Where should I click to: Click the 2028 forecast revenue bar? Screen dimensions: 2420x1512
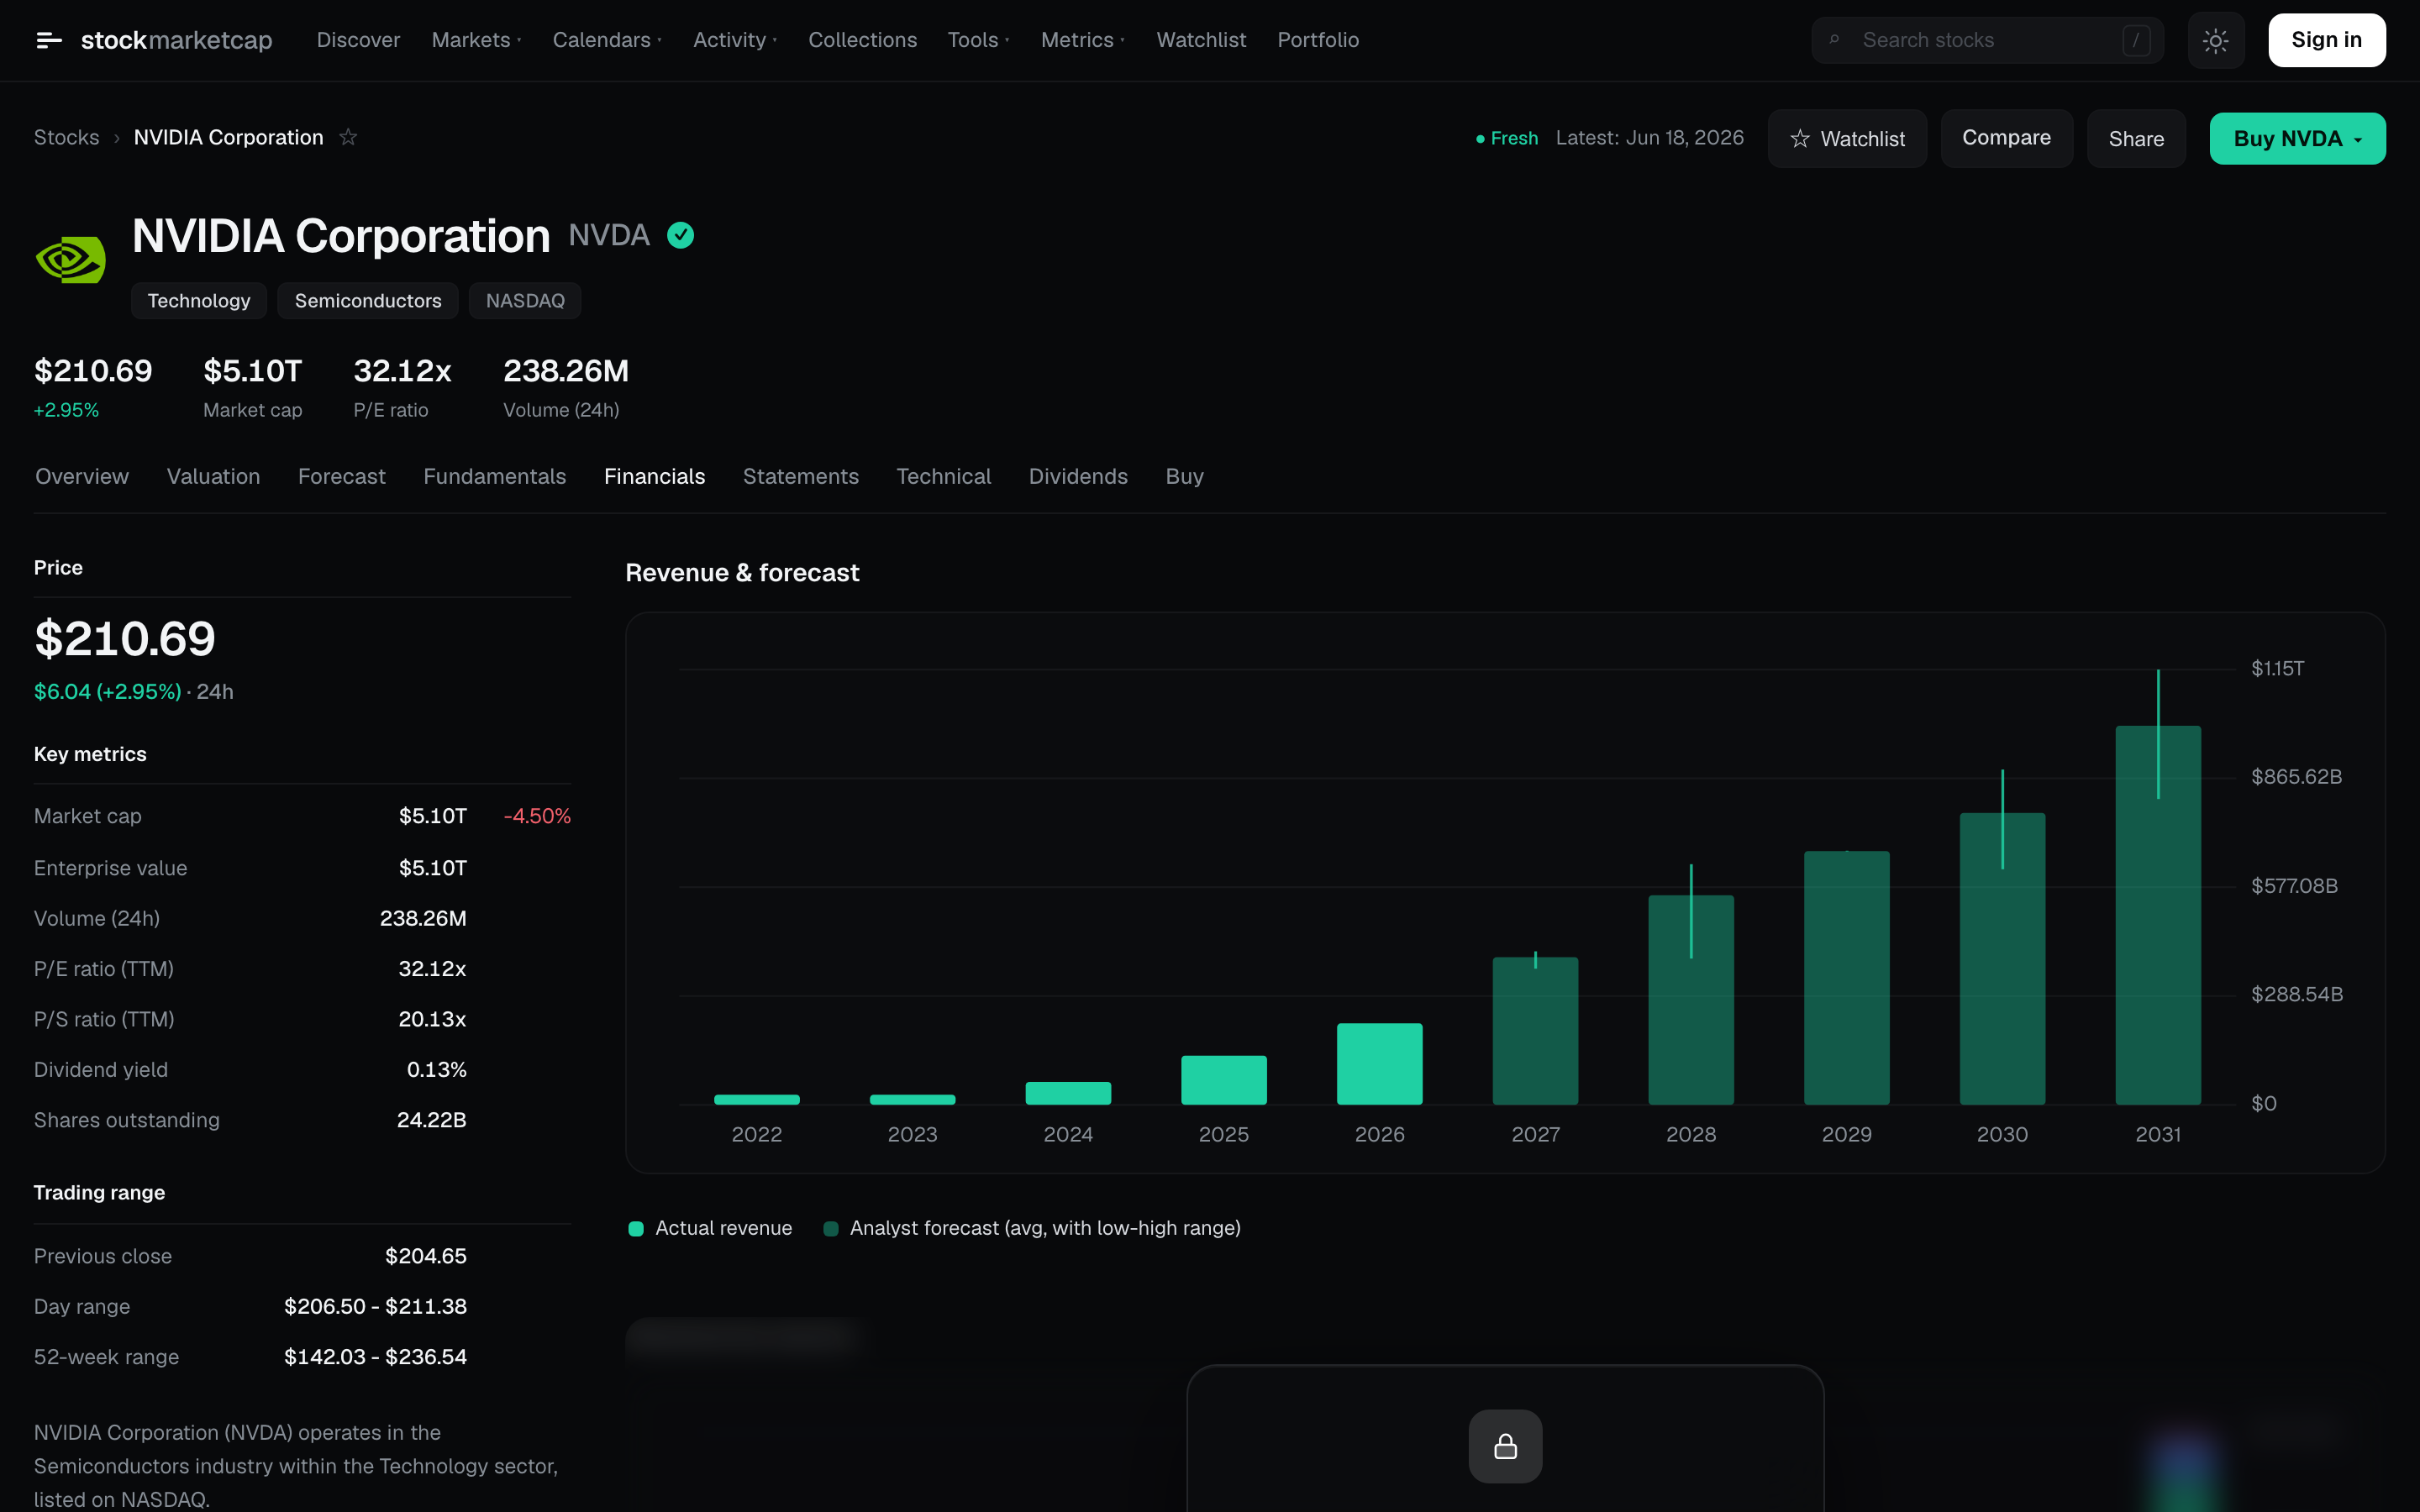pyautogui.click(x=1691, y=1000)
